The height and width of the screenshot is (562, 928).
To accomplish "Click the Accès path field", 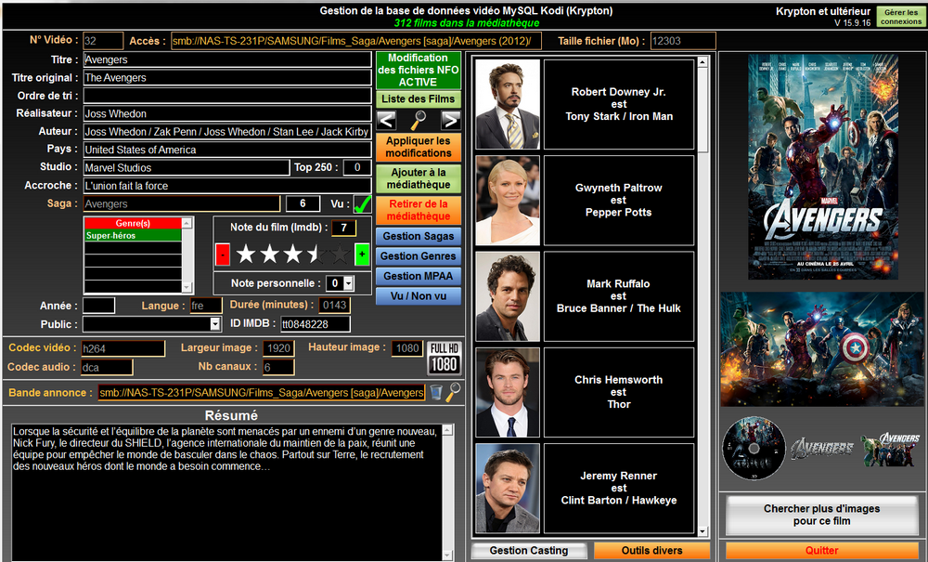I will click(355, 41).
